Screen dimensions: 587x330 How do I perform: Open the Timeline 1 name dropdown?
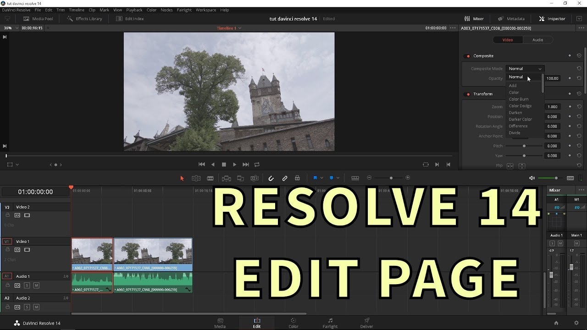[x=229, y=28]
